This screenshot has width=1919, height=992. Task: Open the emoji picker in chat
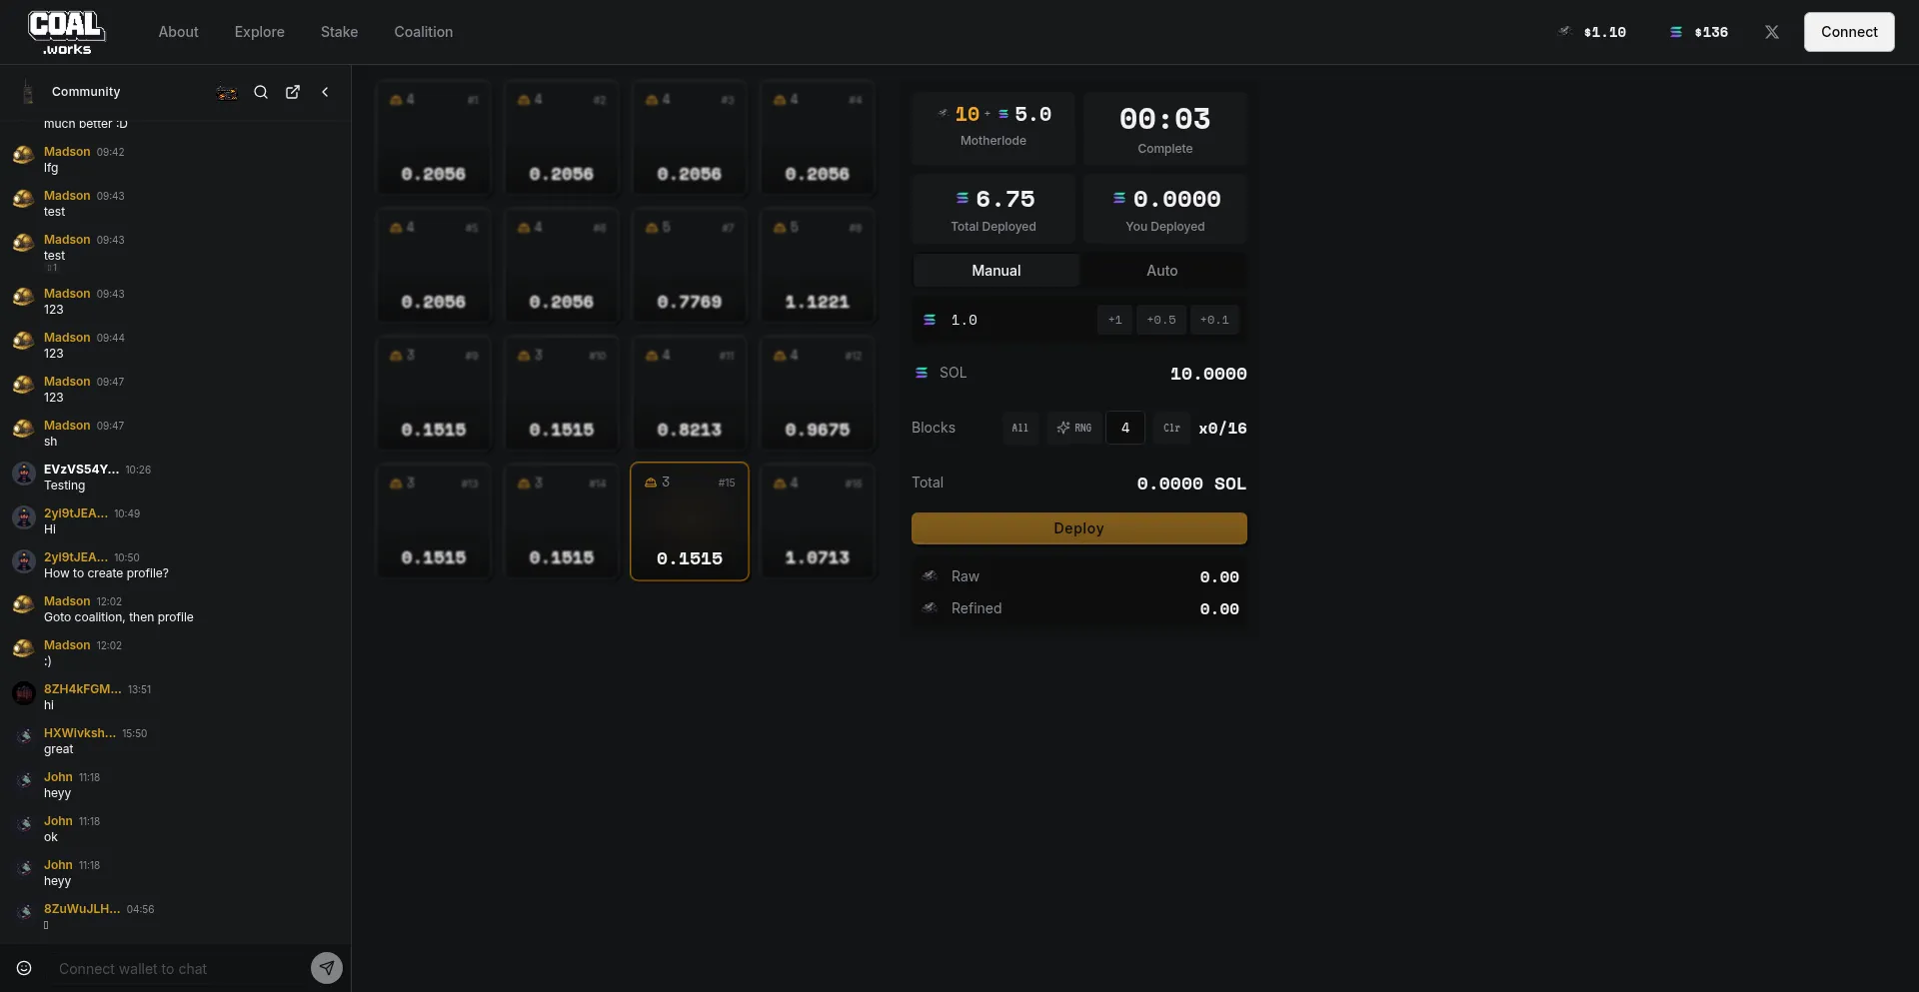24,968
